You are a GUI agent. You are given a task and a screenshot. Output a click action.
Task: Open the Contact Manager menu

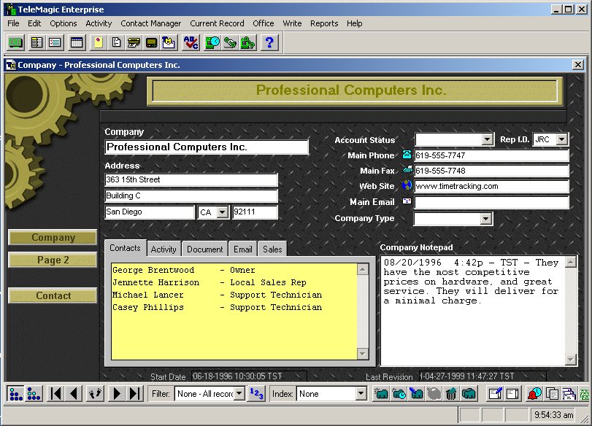(x=150, y=23)
